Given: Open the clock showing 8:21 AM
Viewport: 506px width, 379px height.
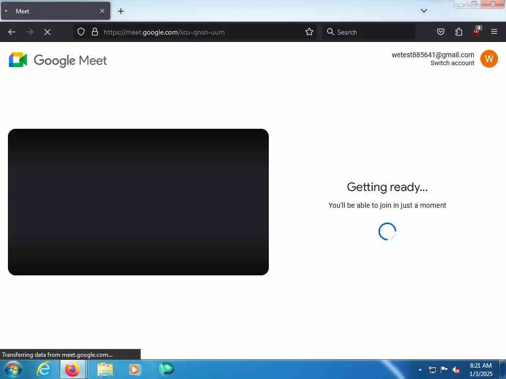Looking at the screenshot, I should [480, 370].
